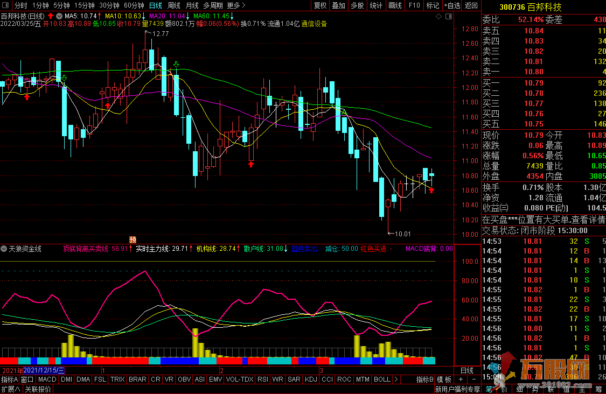
Task: Add stock via +自选 button
Action: [452, 5]
